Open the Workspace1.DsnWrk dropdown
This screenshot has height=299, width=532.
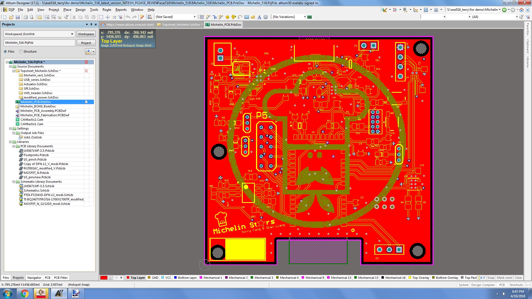(72, 34)
